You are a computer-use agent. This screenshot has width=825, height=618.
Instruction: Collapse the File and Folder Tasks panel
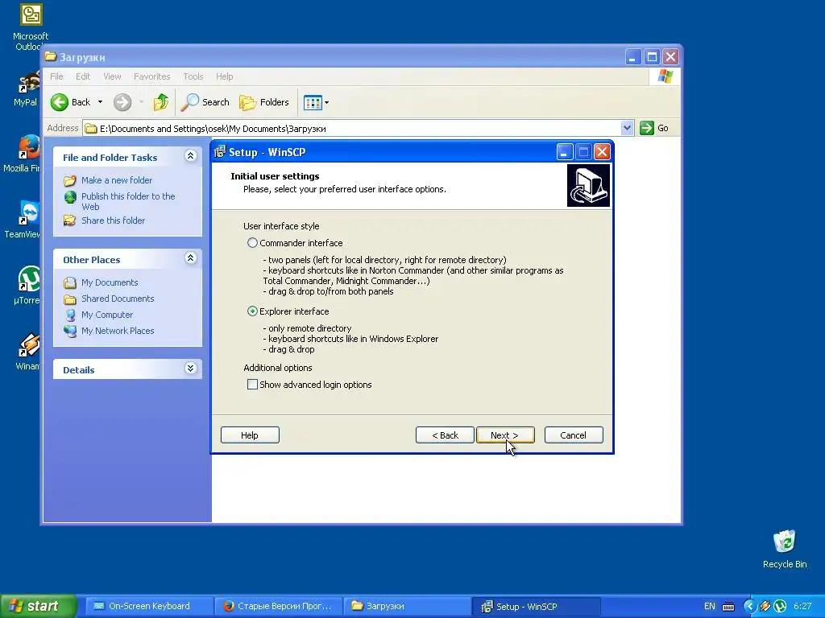coord(190,155)
